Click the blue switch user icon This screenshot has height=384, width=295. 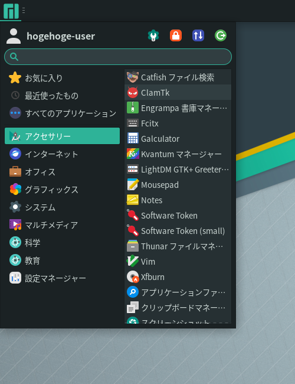[x=198, y=36]
